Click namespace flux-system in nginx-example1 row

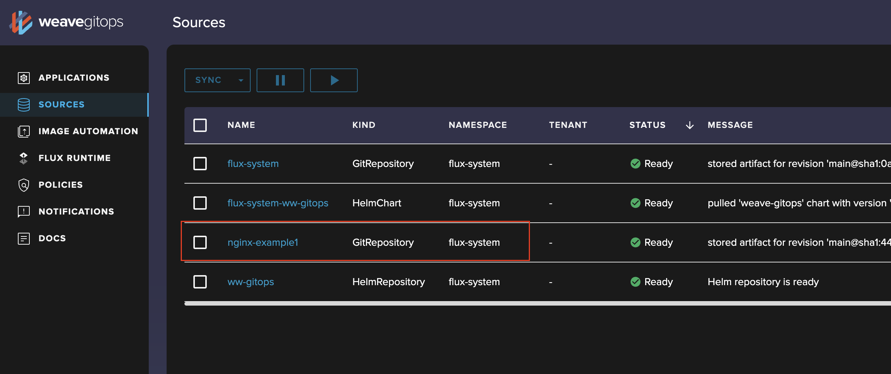click(x=474, y=242)
